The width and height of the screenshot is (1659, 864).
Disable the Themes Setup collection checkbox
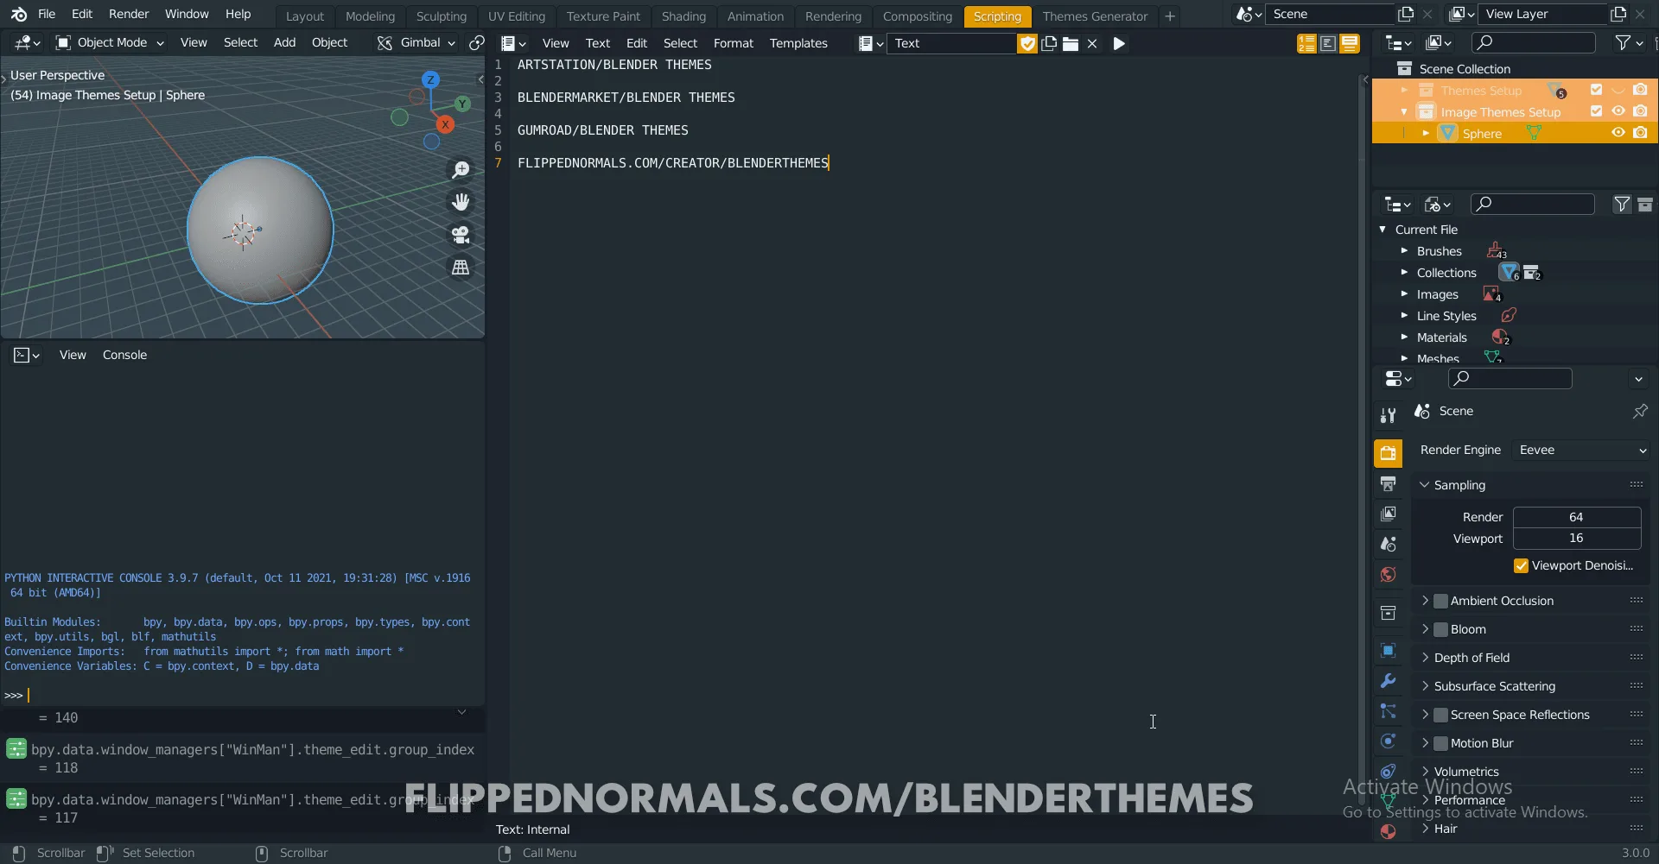[1596, 90]
